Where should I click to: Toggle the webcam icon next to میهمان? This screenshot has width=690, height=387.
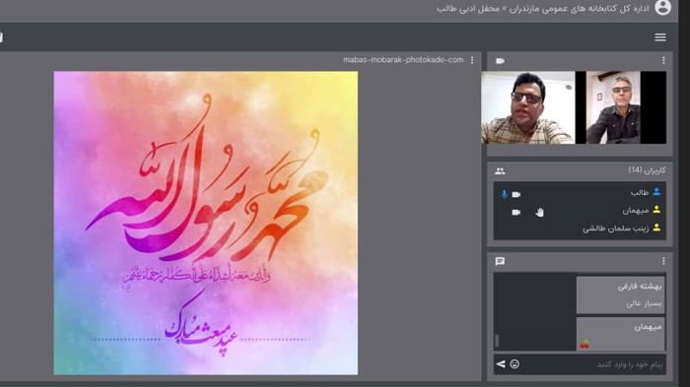517,213
